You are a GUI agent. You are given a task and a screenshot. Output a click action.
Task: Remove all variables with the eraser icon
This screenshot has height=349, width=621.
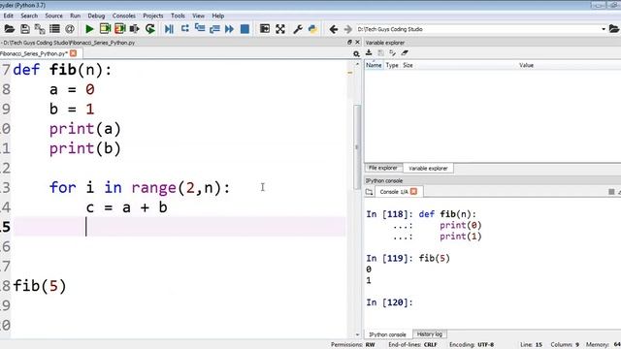tap(405, 52)
